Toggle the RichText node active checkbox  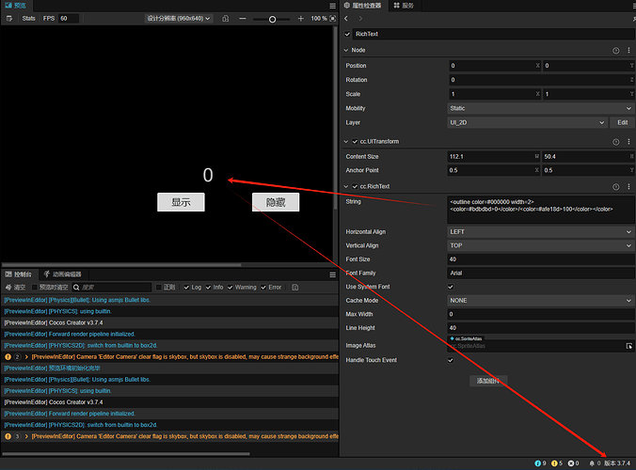click(x=347, y=34)
